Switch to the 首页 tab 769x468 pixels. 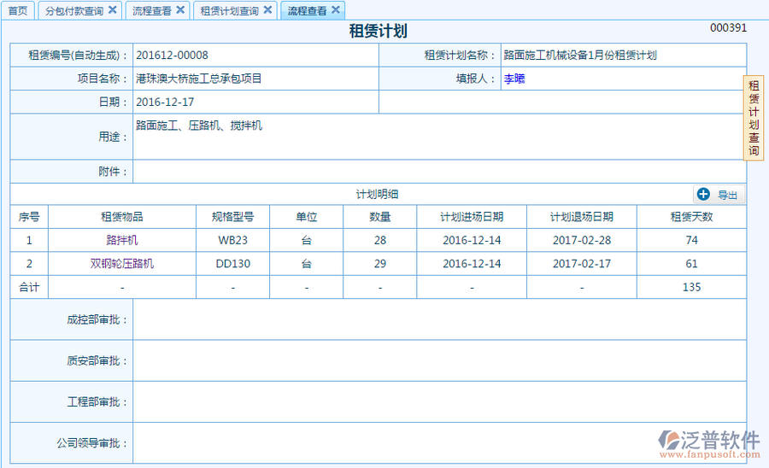coord(18,11)
